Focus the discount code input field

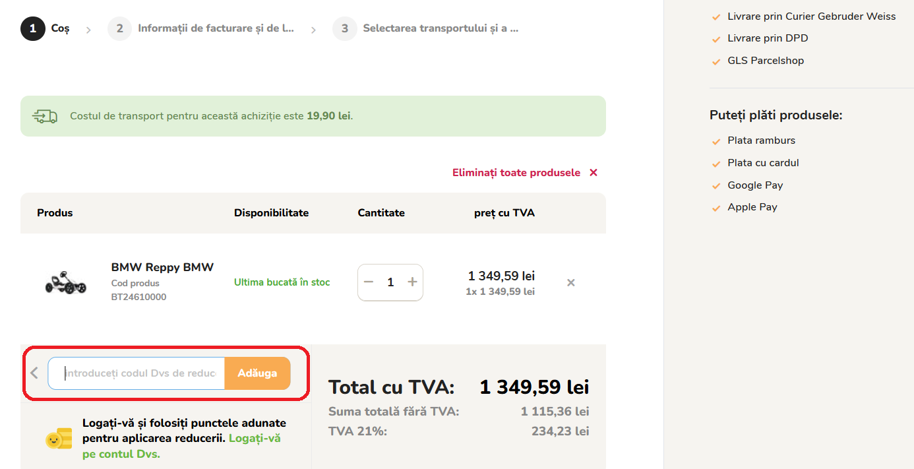[x=140, y=373]
